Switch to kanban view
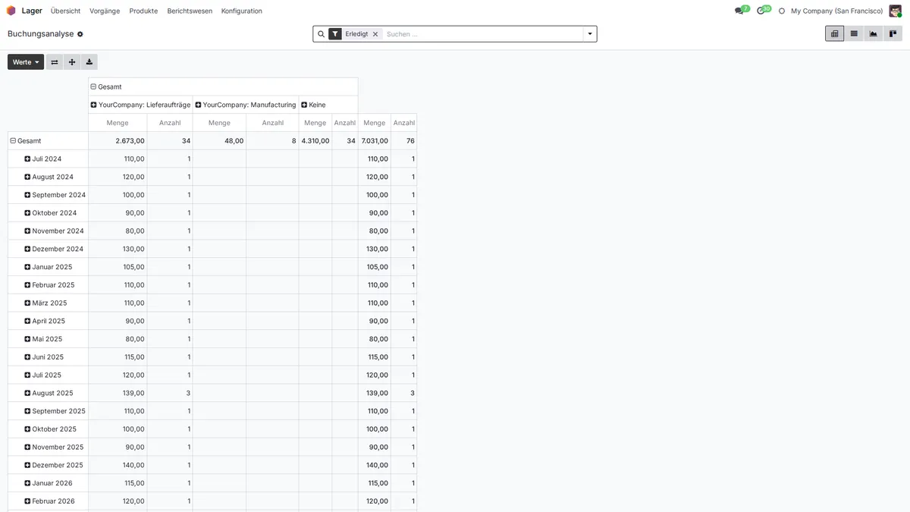Viewport: 910px width, 512px height. coord(893,33)
